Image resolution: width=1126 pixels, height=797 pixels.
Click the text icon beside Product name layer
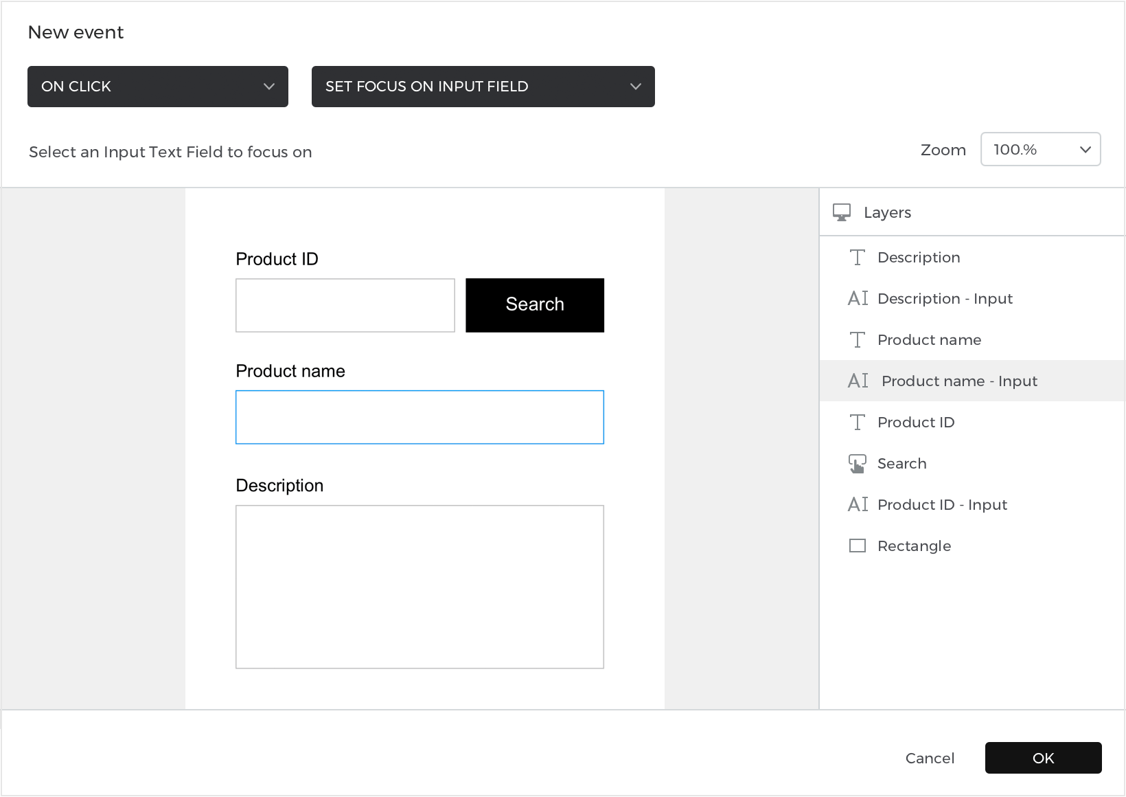coord(857,340)
